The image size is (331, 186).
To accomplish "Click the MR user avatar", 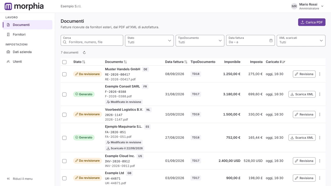I will (294, 6).
